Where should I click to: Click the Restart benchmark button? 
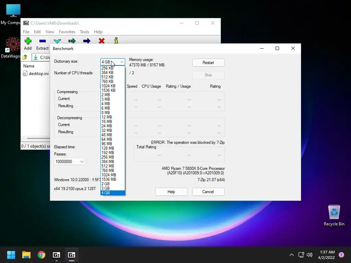point(208,63)
